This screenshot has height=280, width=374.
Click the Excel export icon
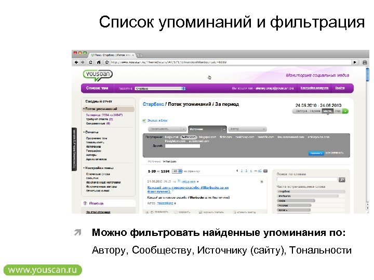coord(144,120)
